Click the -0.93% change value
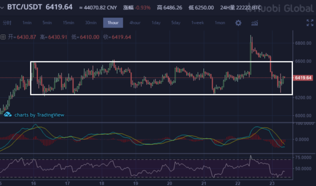The width and height of the screenshot is (316, 186). pyautogui.click(x=143, y=8)
